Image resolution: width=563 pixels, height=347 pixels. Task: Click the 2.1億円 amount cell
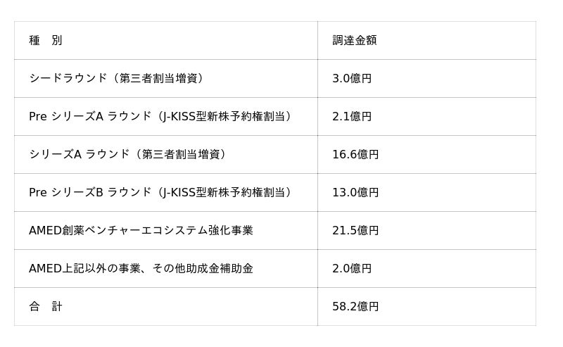click(x=352, y=117)
